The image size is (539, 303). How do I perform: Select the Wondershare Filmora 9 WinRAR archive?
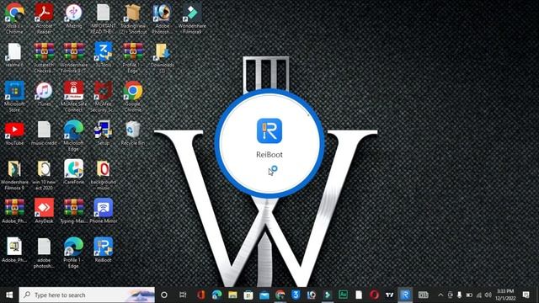[x=73, y=57]
